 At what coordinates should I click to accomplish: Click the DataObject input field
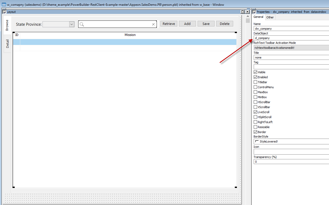pyautogui.click(x=291, y=38)
